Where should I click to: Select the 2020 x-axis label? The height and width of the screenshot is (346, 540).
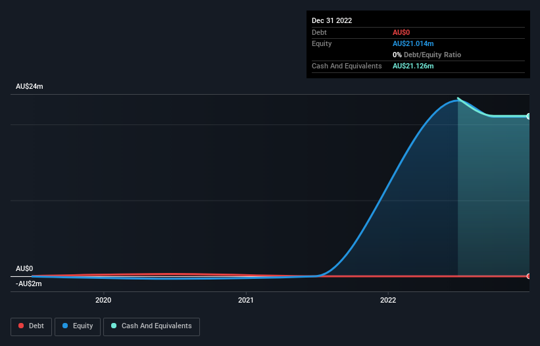coord(103,300)
